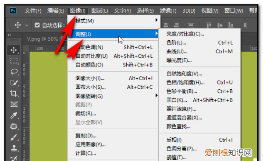263x161 pixels.
Task: Choose 自动颜色(O) menu item
Action: pyautogui.click(x=113, y=65)
